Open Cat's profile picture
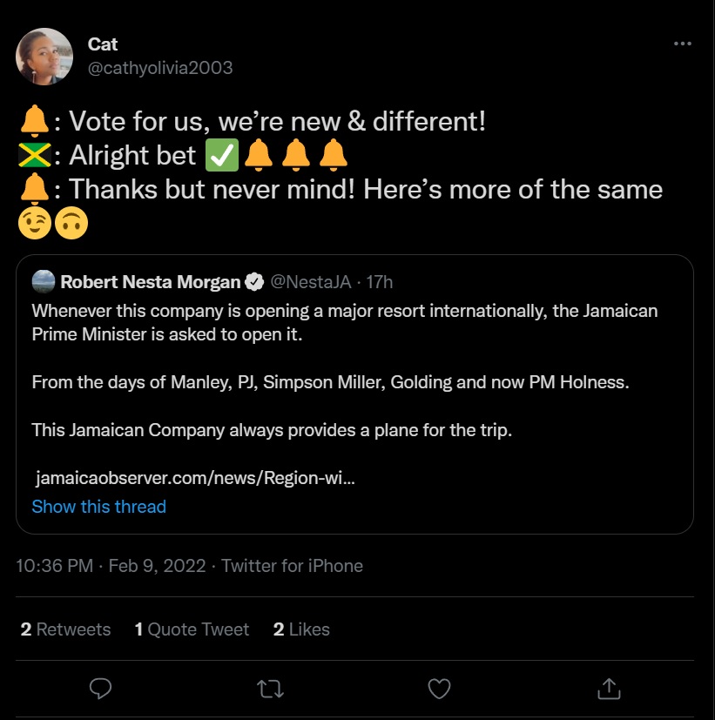Viewport: 715px width, 720px height. point(44,57)
